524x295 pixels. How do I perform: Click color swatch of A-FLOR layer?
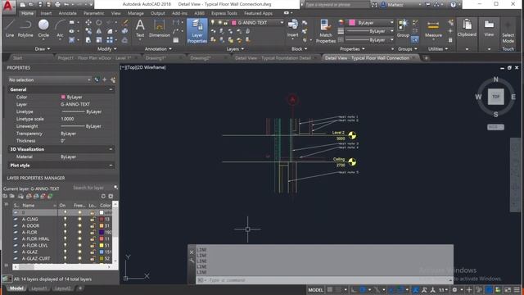click(102, 233)
